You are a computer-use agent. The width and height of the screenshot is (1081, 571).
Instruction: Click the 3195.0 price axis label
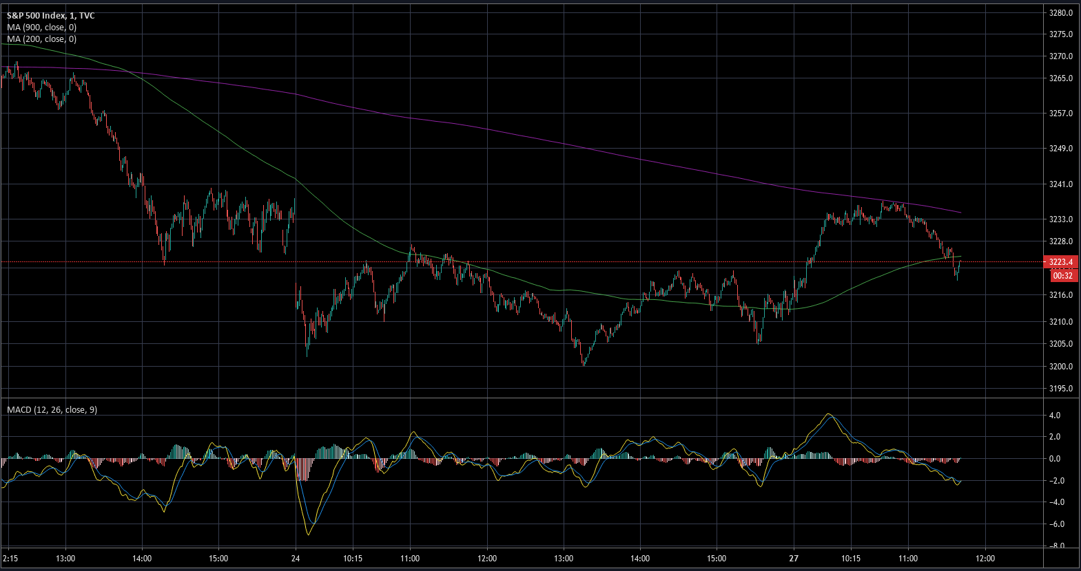click(1061, 388)
